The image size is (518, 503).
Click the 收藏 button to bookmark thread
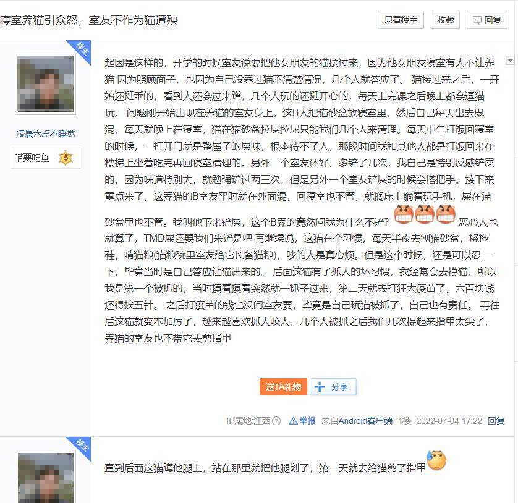pyautogui.click(x=445, y=20)
